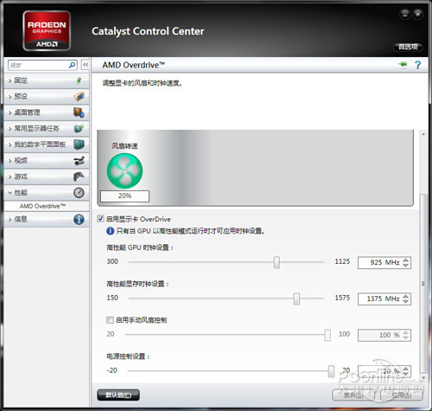Click the blue information icon in sidebar
Image resolution: width=432 pixels, height=411 pixels.
[79, 219]
